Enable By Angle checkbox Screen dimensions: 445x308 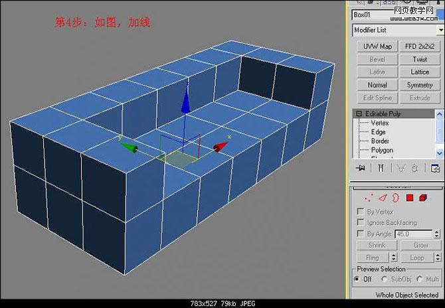click(361, 234)
